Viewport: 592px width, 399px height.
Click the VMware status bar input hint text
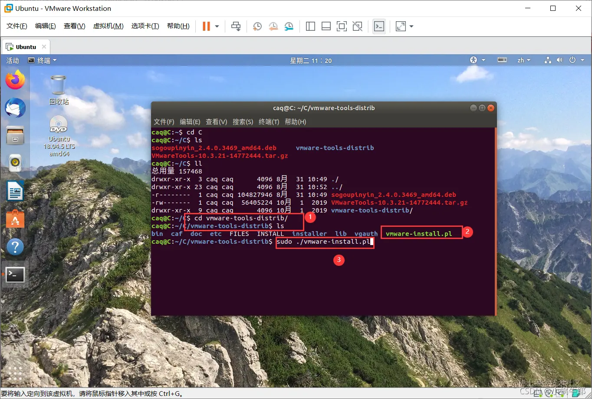click(92, 394)
